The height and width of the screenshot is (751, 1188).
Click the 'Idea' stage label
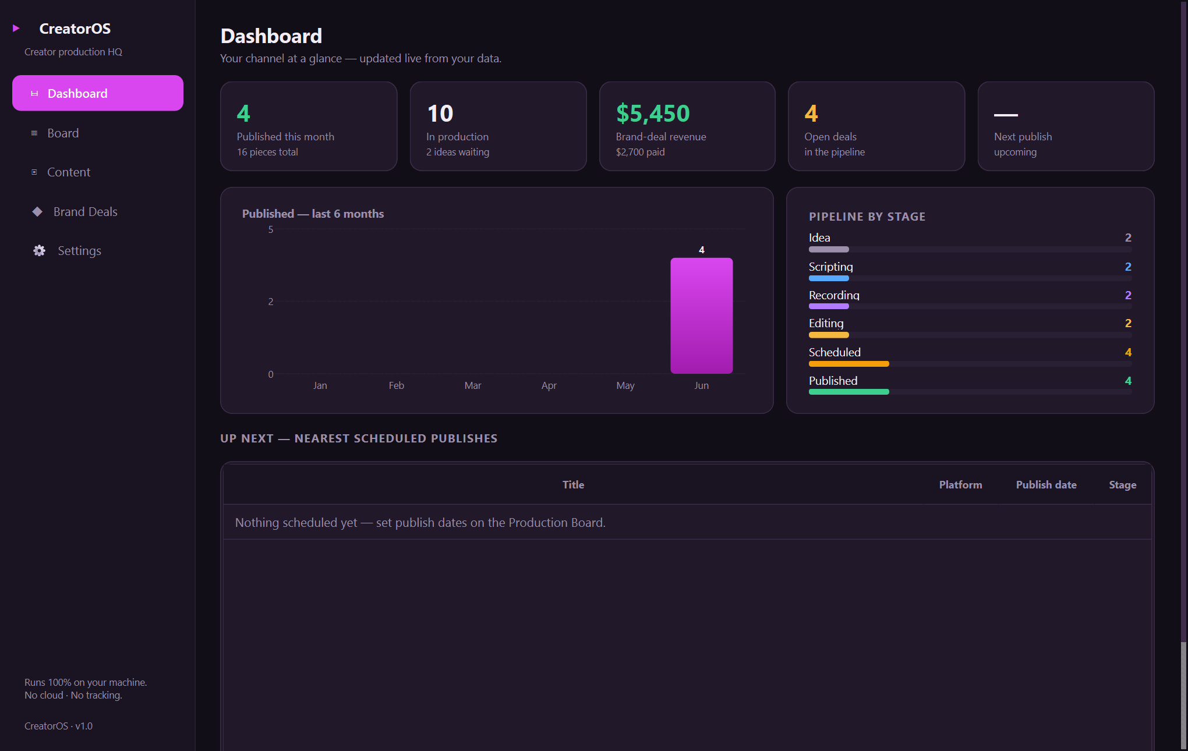(x=819, y=238)
